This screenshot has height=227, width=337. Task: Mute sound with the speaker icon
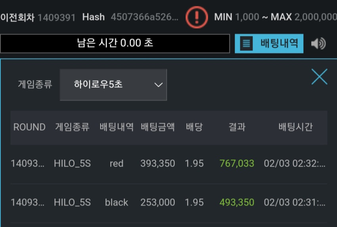coord(318,43)
